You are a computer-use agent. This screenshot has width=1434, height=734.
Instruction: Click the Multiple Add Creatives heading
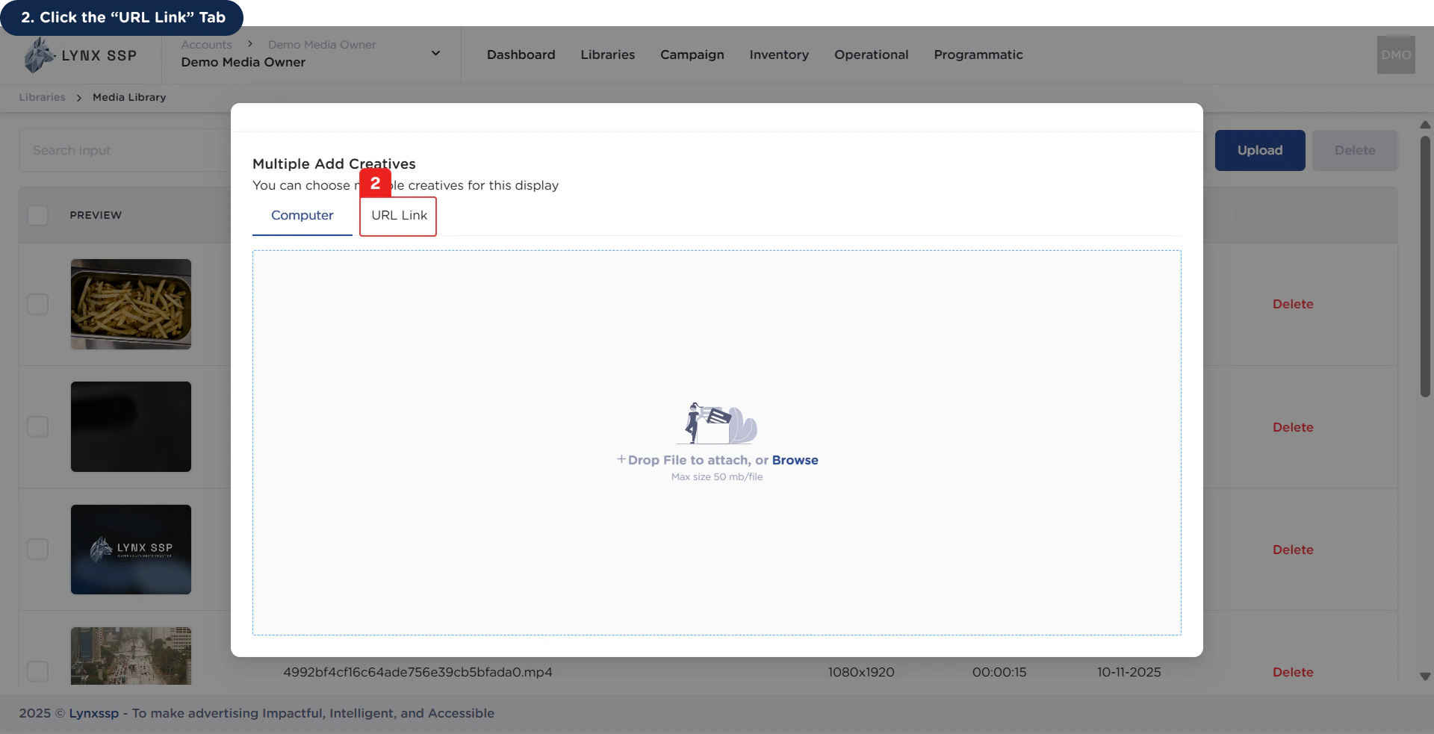[x=334, y=164]
